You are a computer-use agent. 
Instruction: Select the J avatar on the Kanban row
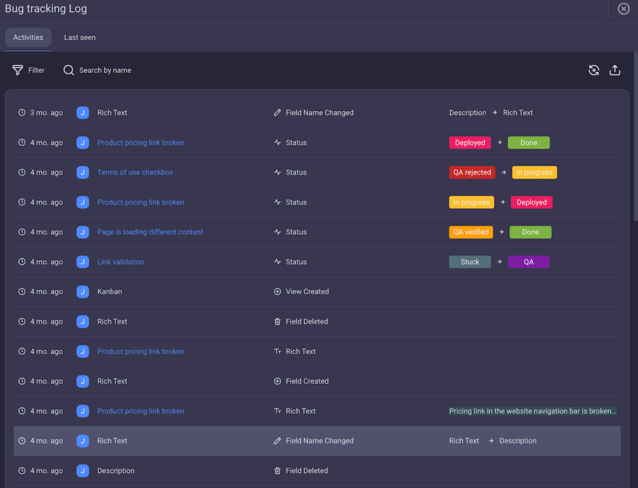coord(82,291)
